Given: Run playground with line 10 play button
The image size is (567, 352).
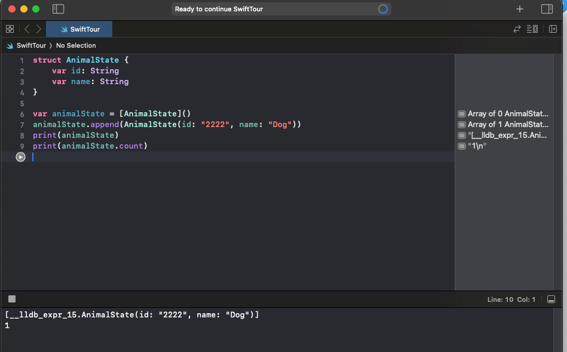Looking at the screenshot, I should pyautogui.click(x=21, y=157).
